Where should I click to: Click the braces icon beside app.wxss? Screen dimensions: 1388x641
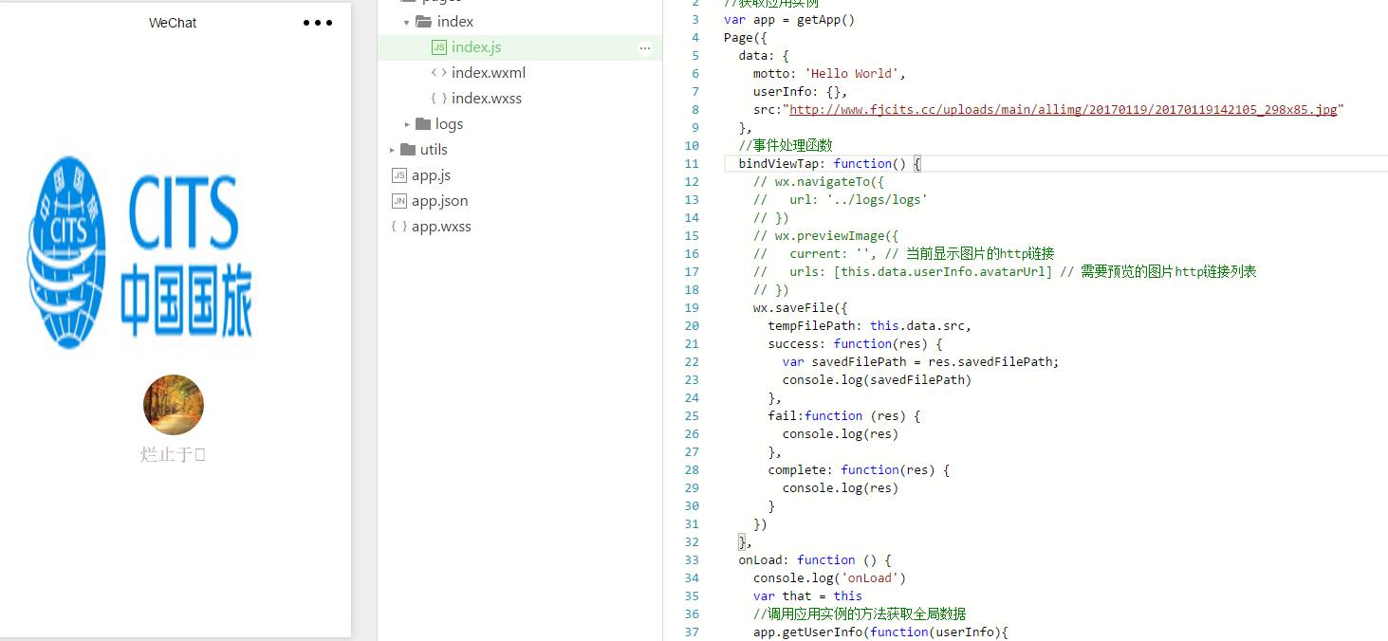click(x=399, y=227)
